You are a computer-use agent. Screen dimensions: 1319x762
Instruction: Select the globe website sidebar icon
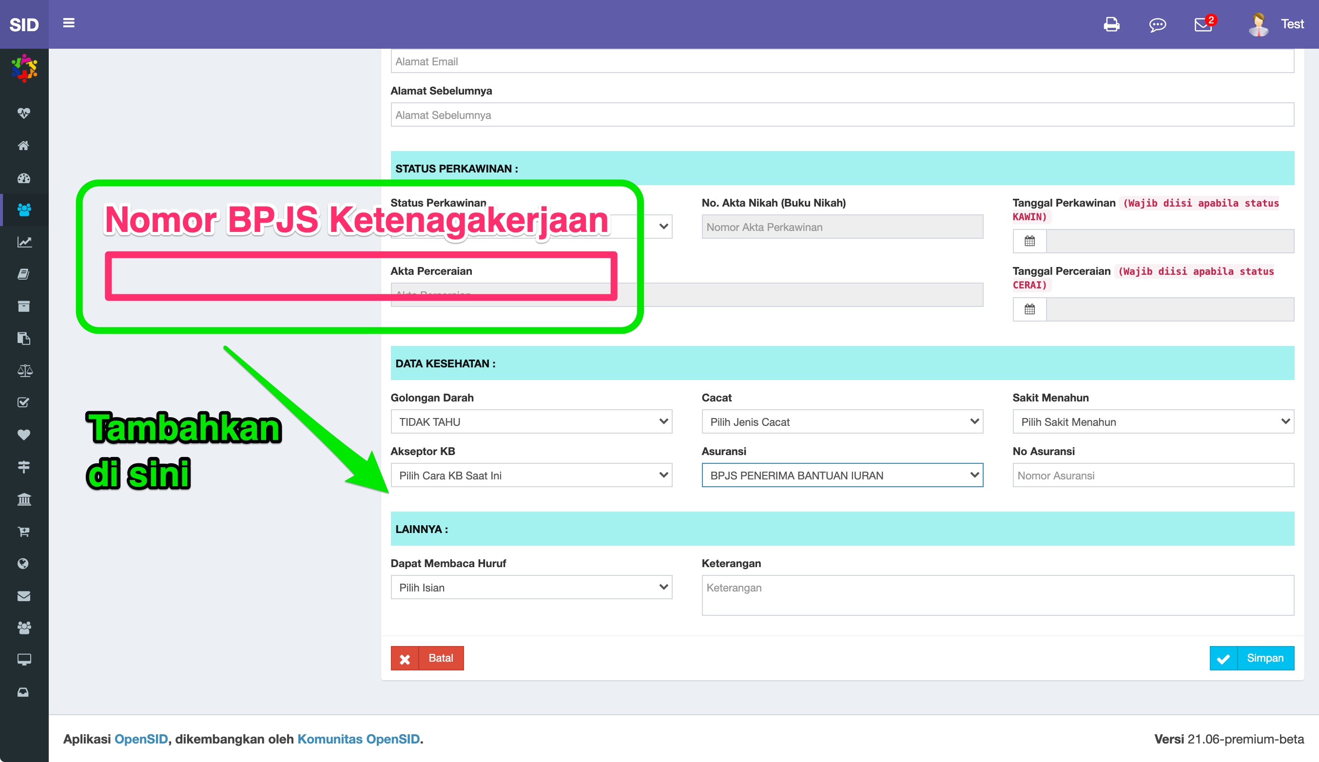coord(23,563)
